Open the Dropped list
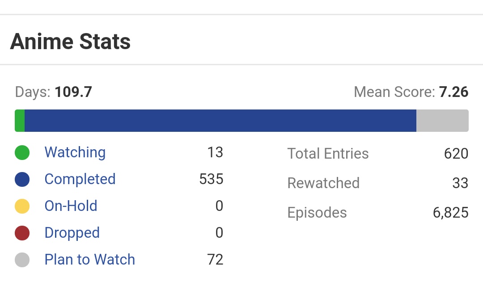Image resolution: width=483 pixels, height=299 pixels. click(x=72, y=233)
